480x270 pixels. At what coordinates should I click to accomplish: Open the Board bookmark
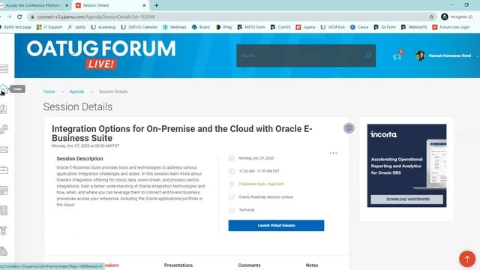[201, 27]
